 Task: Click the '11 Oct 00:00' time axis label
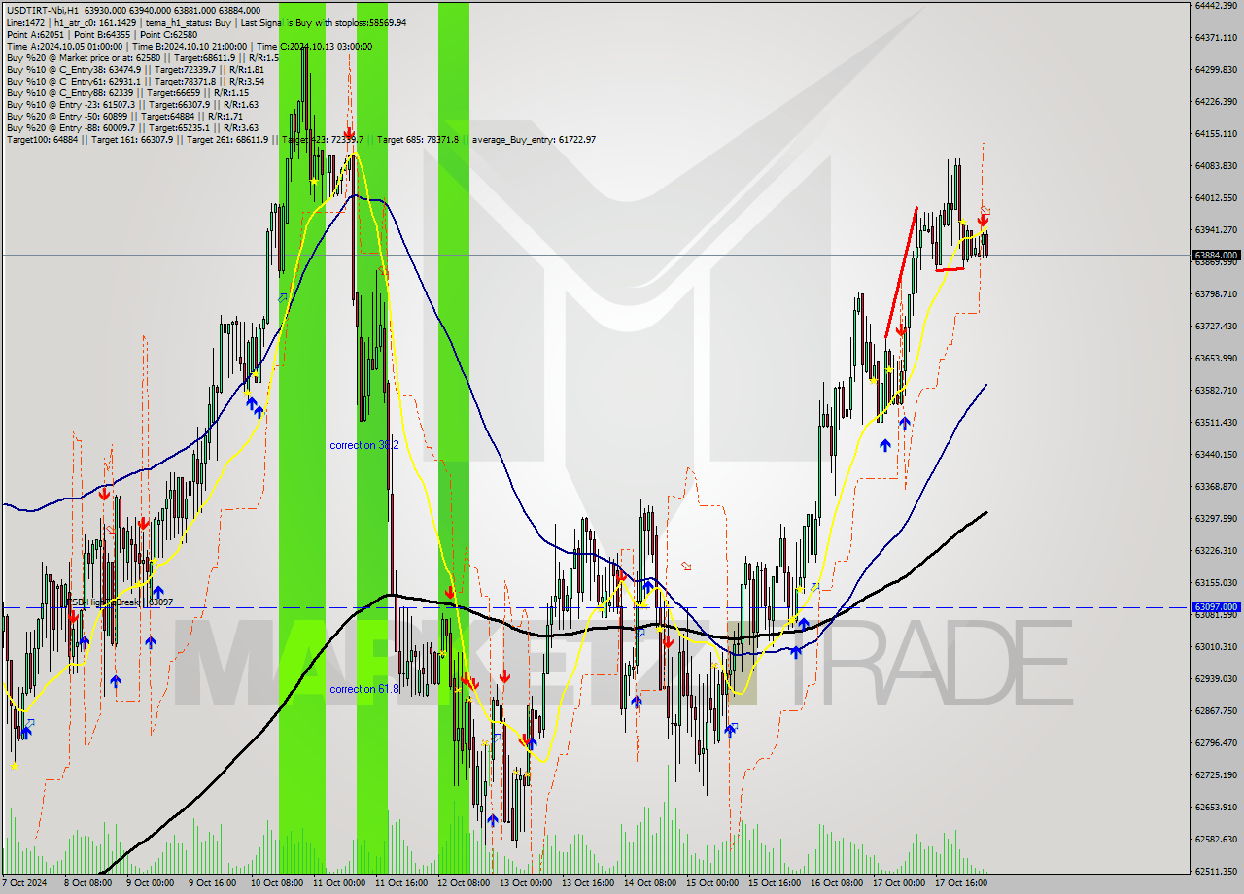click(x=338, y=883)
